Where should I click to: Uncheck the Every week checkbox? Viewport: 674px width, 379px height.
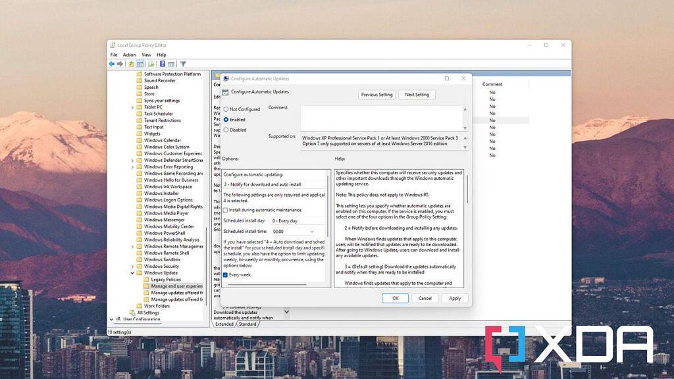(226, 274)
